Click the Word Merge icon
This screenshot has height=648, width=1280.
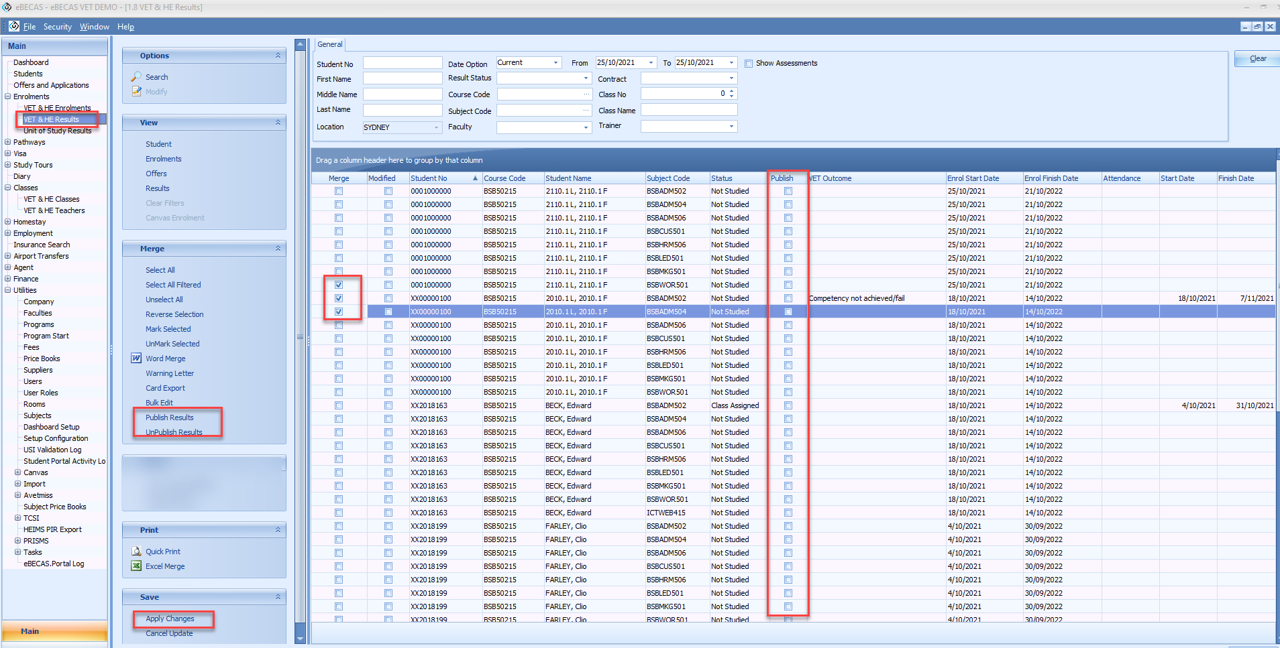(136, 359)
